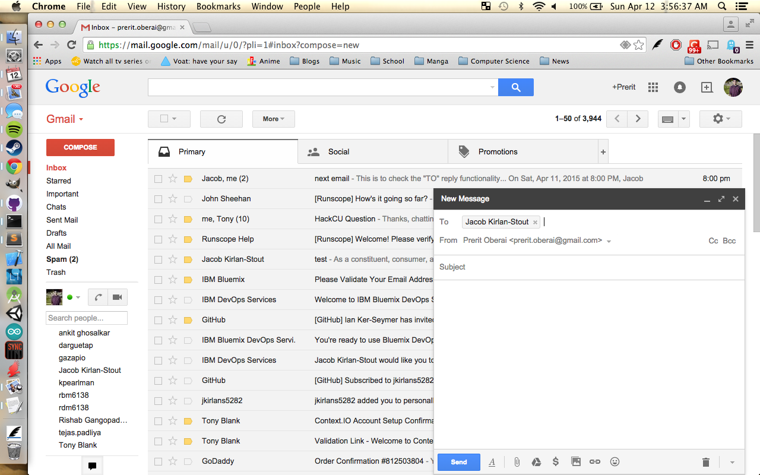Open chat with Tony Blank
The height and width of the screenshot is (475, 760).
[78, 445]
